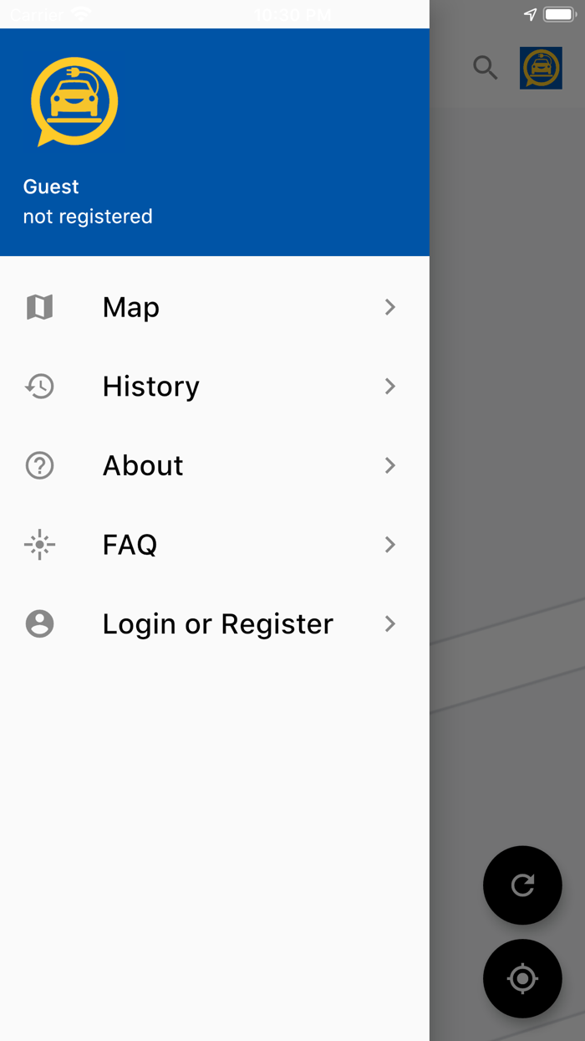
Task: Click the yellow EV car logo in drawer header
Action: point(74,101)
